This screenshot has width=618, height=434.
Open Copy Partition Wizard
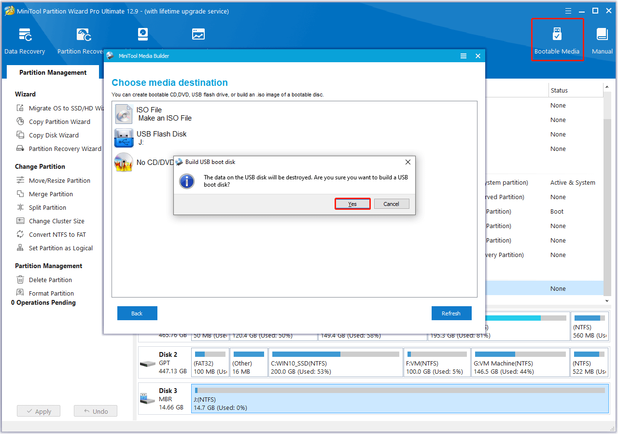(53, 122)
